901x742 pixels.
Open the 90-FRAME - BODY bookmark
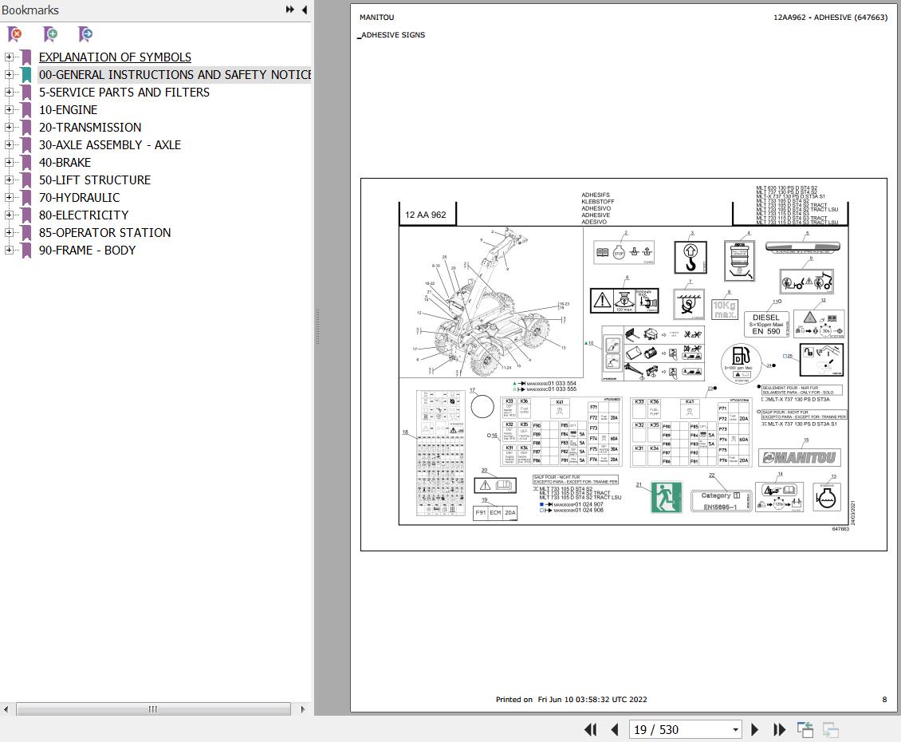pyautogui.click(x=88, y=251)
